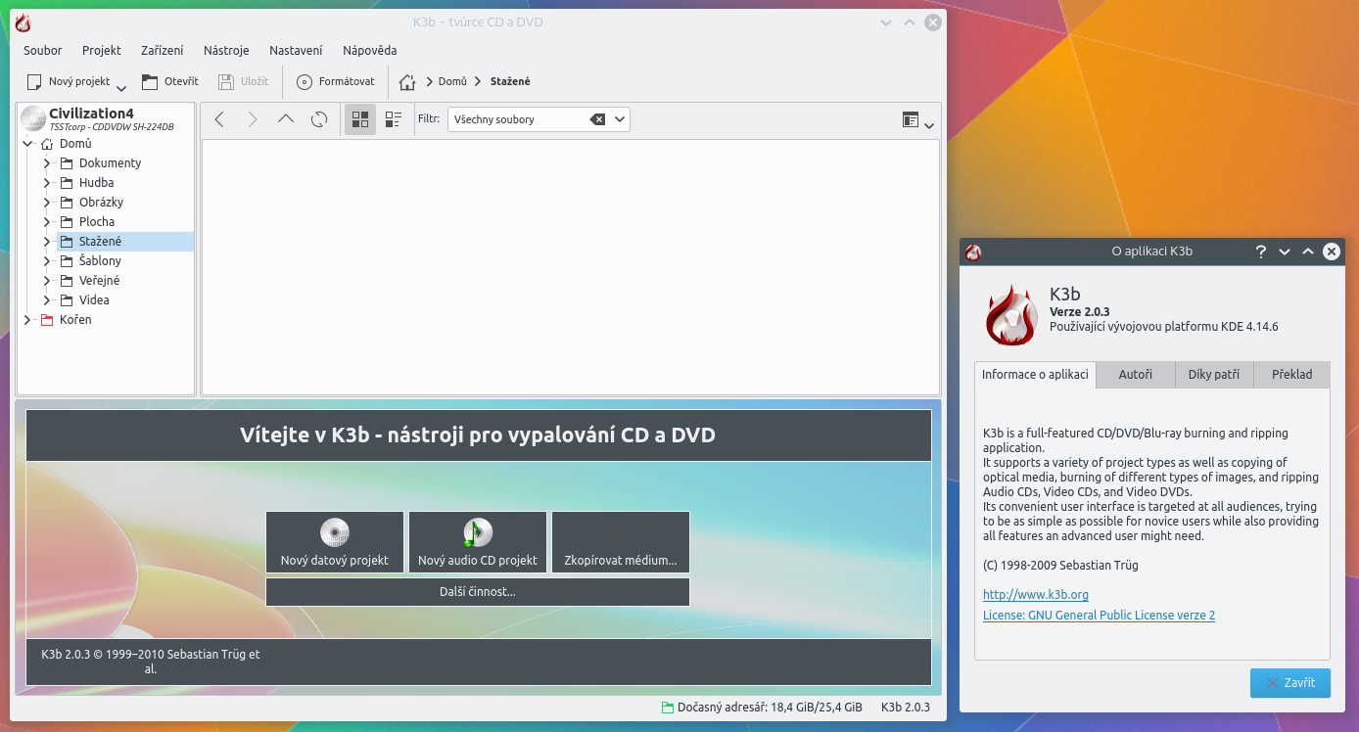Click Dočasný adresář free space text

point(770,708)
